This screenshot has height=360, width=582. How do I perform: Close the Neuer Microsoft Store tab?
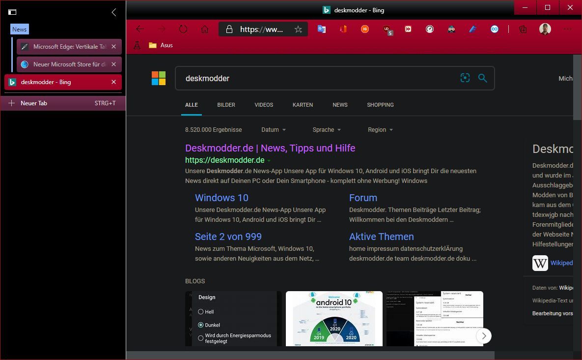pyautogui.click(x=114, y=64)
